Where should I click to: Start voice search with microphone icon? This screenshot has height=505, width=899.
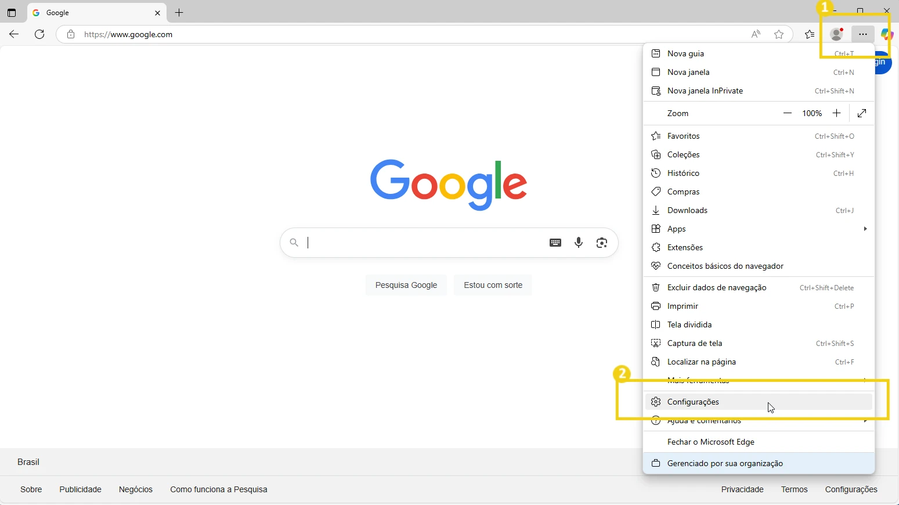pos(579,243)
